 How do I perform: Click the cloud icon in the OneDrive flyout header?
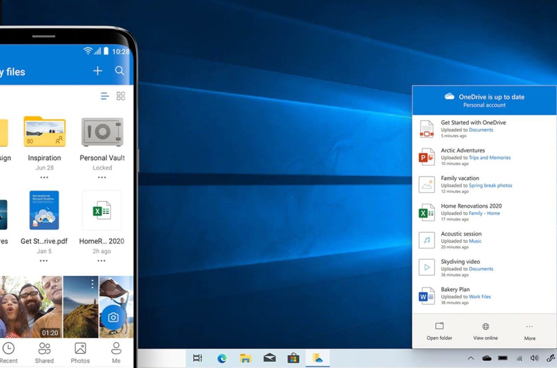[x=449, y=96]
